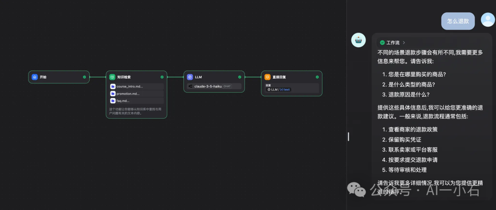
Task: Click green check icon beside 工作流
Action: click(x=382, y=43)
